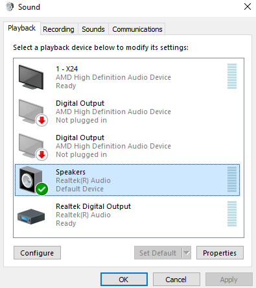Viewport: 256px width, 288px height.
Task: Expand the Set Default dropdown arrow
Action: [187, 252]
